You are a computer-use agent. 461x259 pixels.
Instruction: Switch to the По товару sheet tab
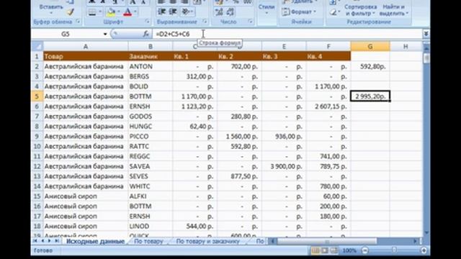[148, 242]
